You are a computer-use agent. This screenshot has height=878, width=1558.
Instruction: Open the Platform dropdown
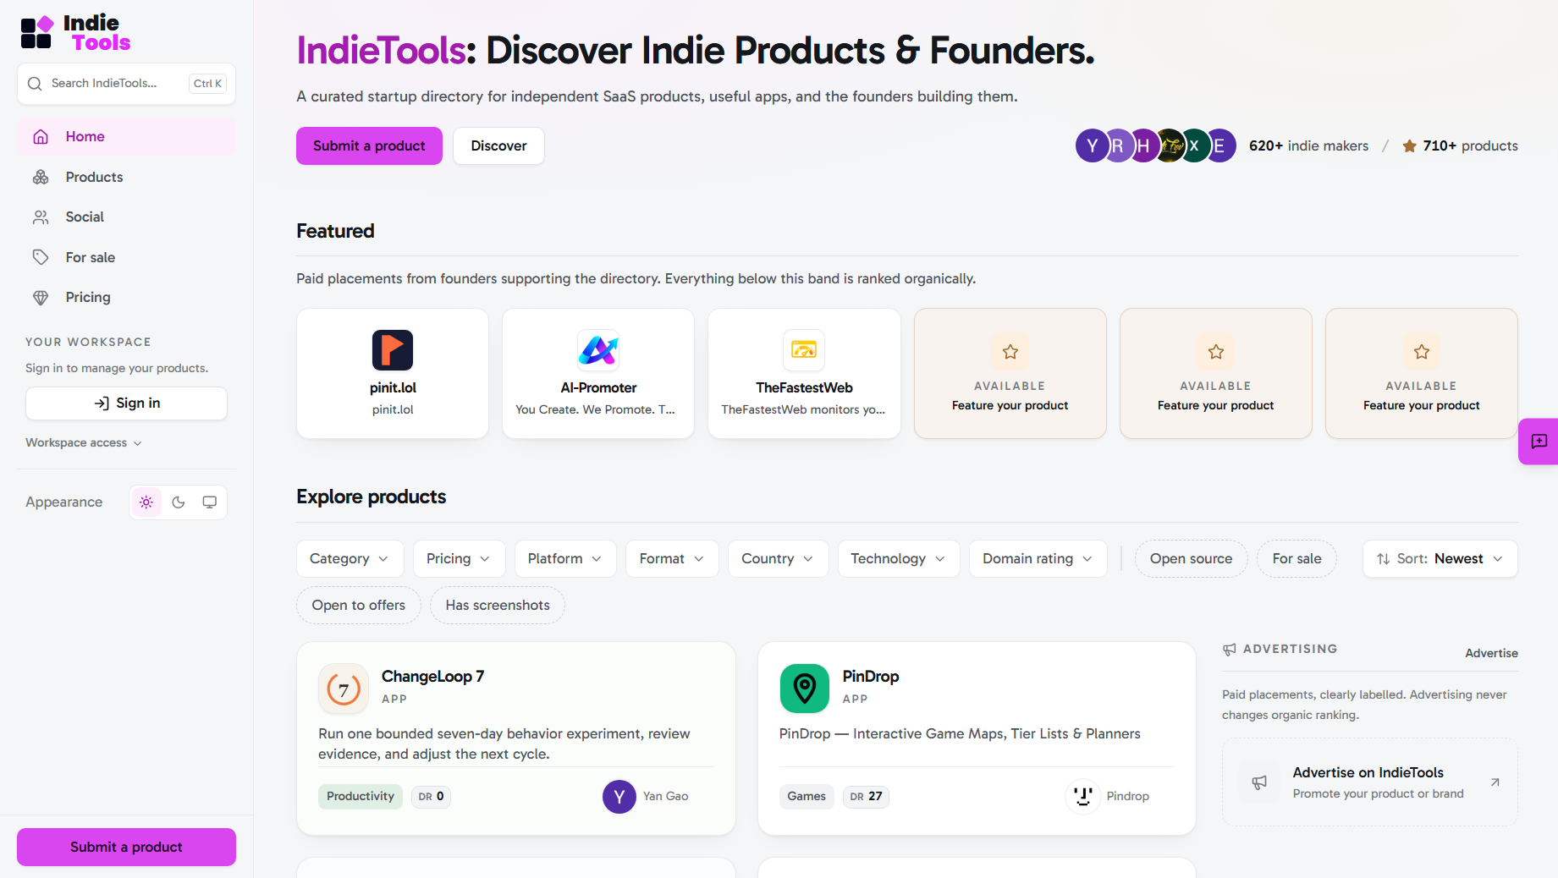565,559
